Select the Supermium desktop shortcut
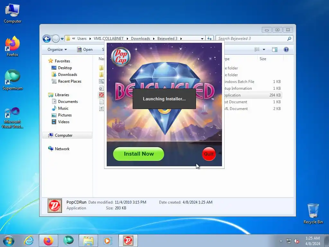 click(x=13, y=80)
